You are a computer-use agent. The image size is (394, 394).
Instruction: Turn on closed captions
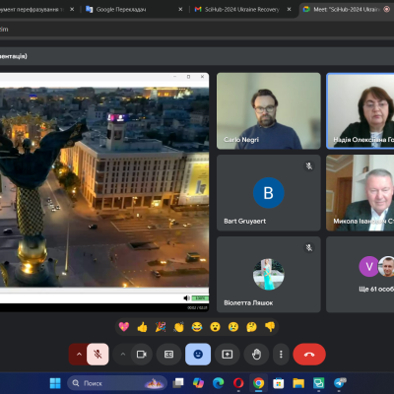tap(168, 355)
